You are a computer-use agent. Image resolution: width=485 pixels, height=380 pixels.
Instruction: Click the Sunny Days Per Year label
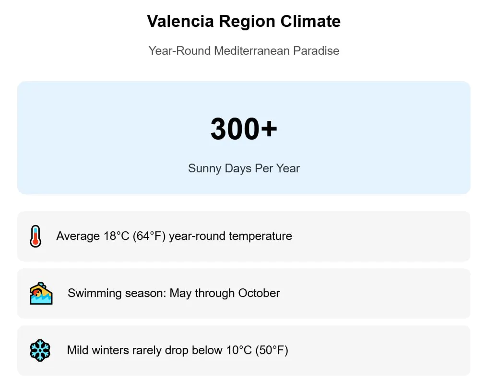(244, 168)
